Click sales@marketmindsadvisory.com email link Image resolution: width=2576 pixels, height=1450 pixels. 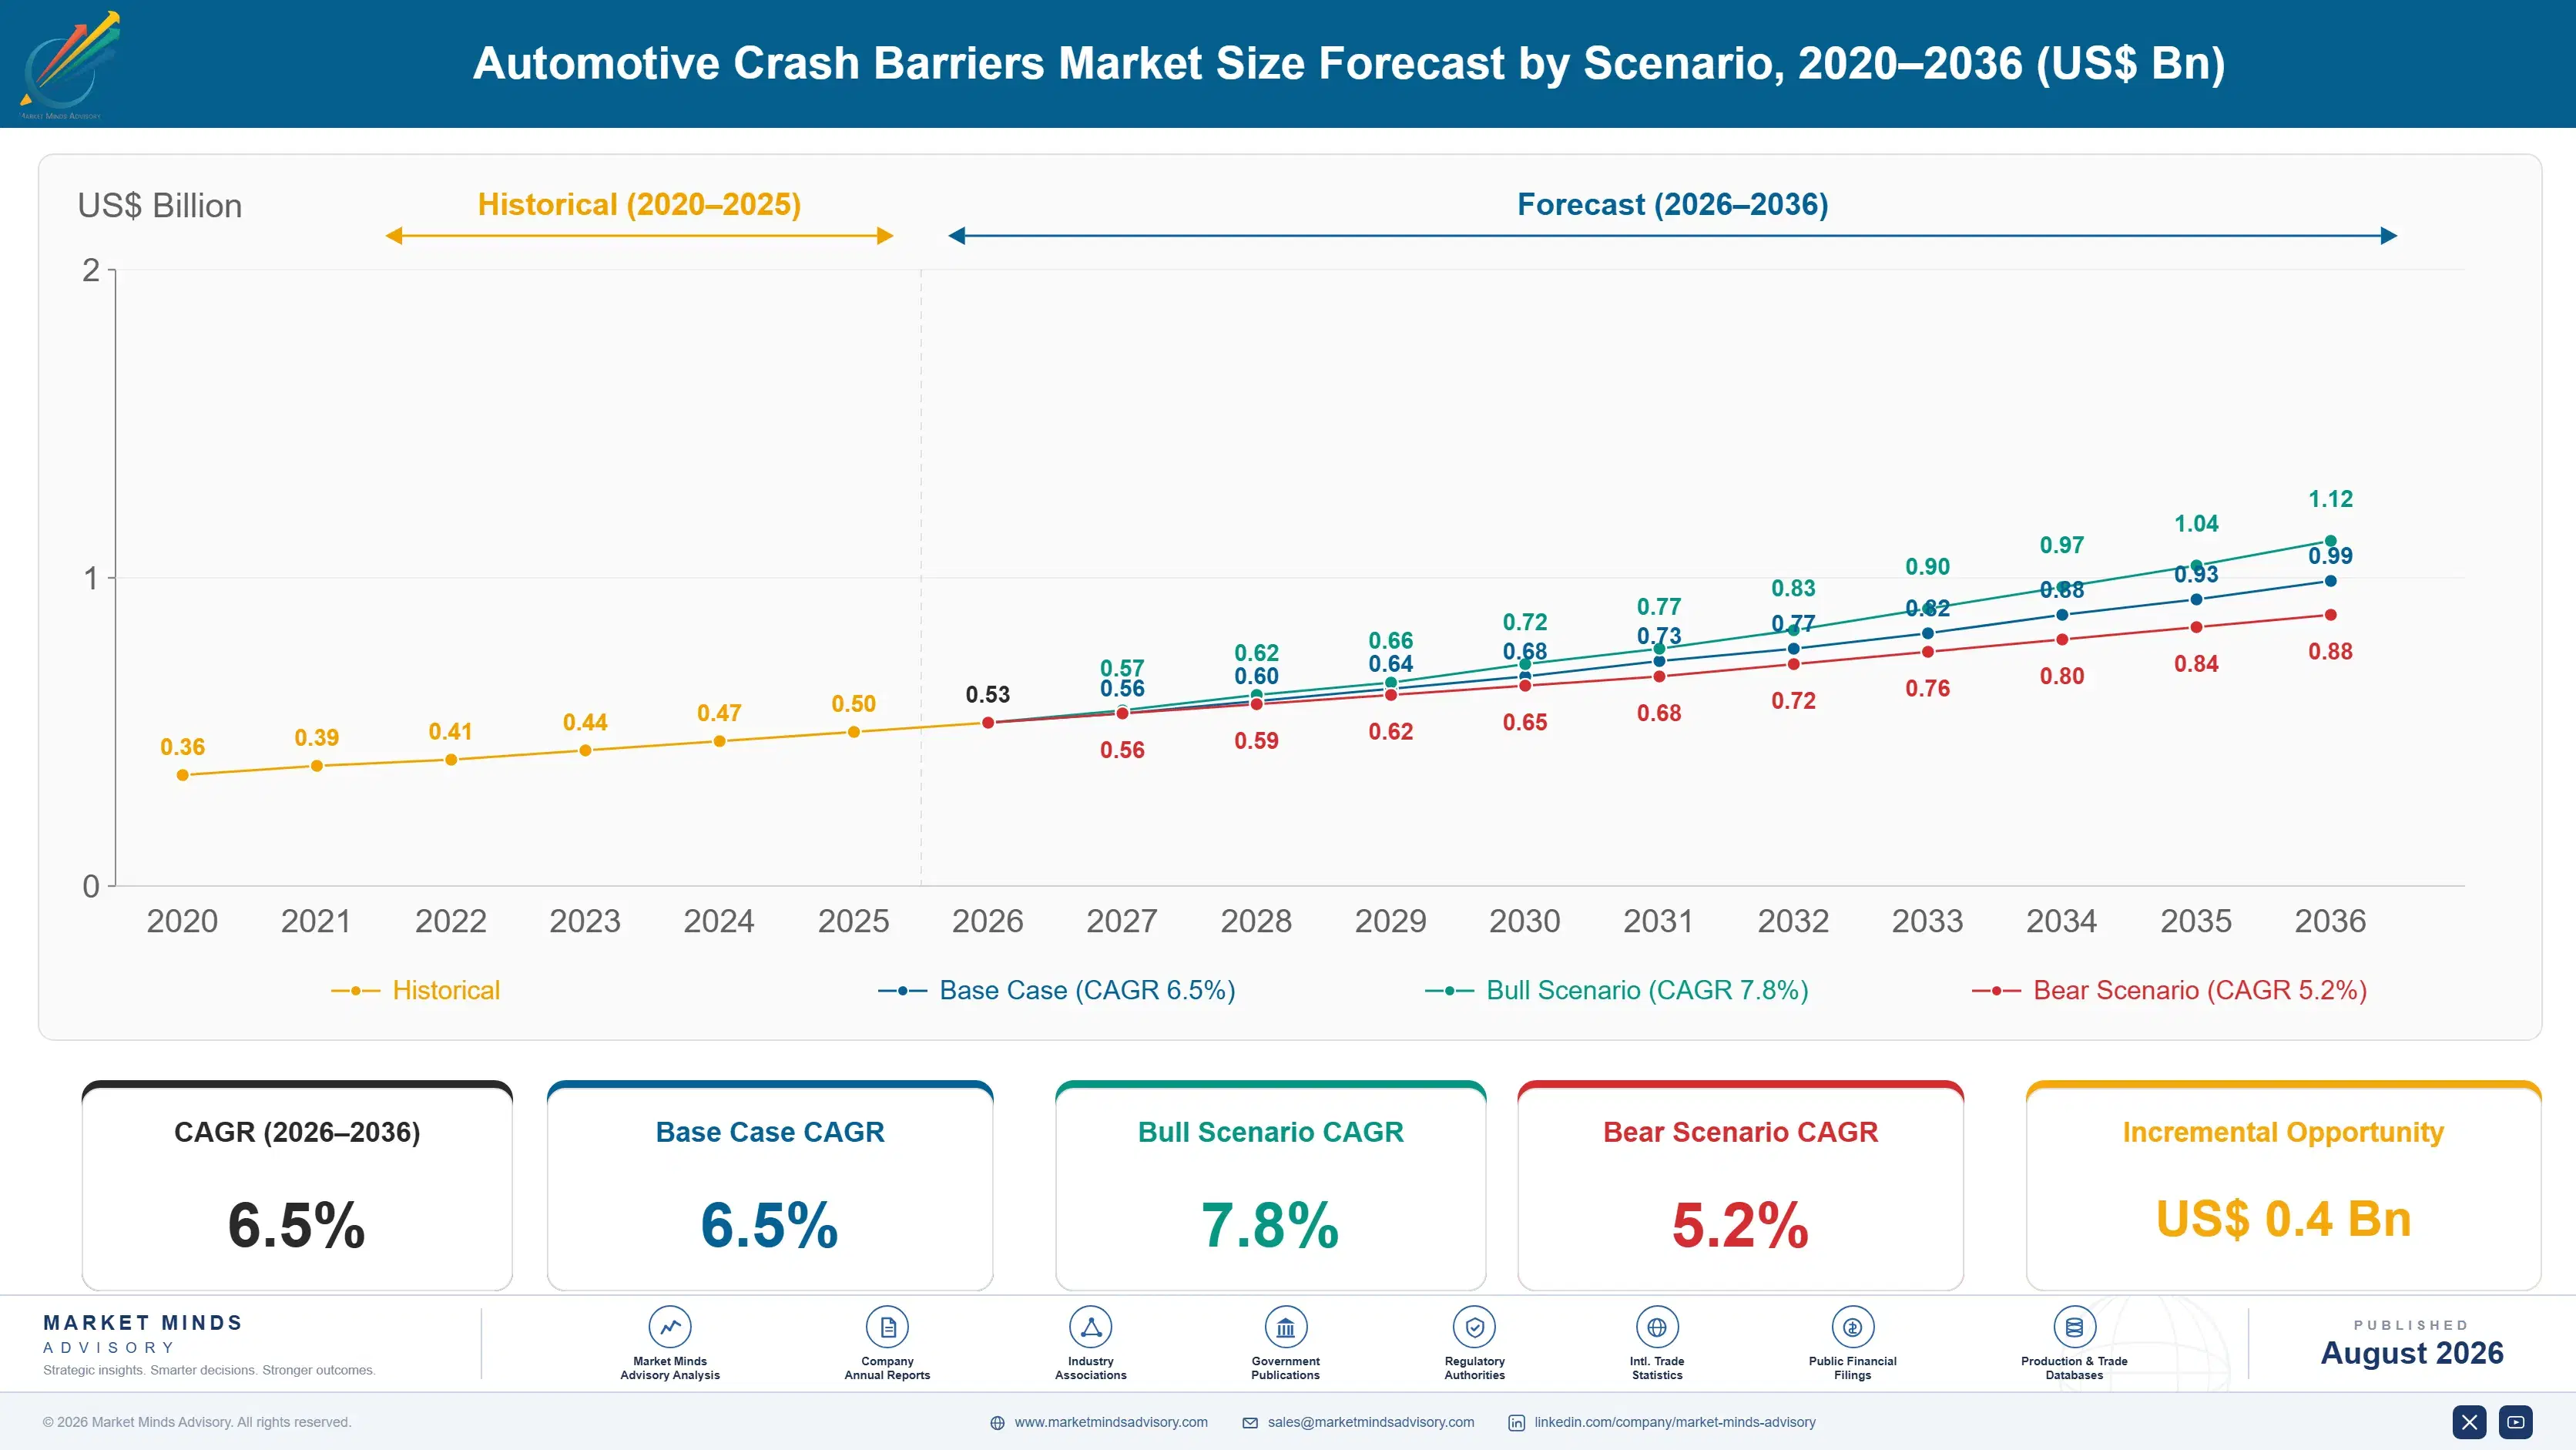pos(1371,1422)
